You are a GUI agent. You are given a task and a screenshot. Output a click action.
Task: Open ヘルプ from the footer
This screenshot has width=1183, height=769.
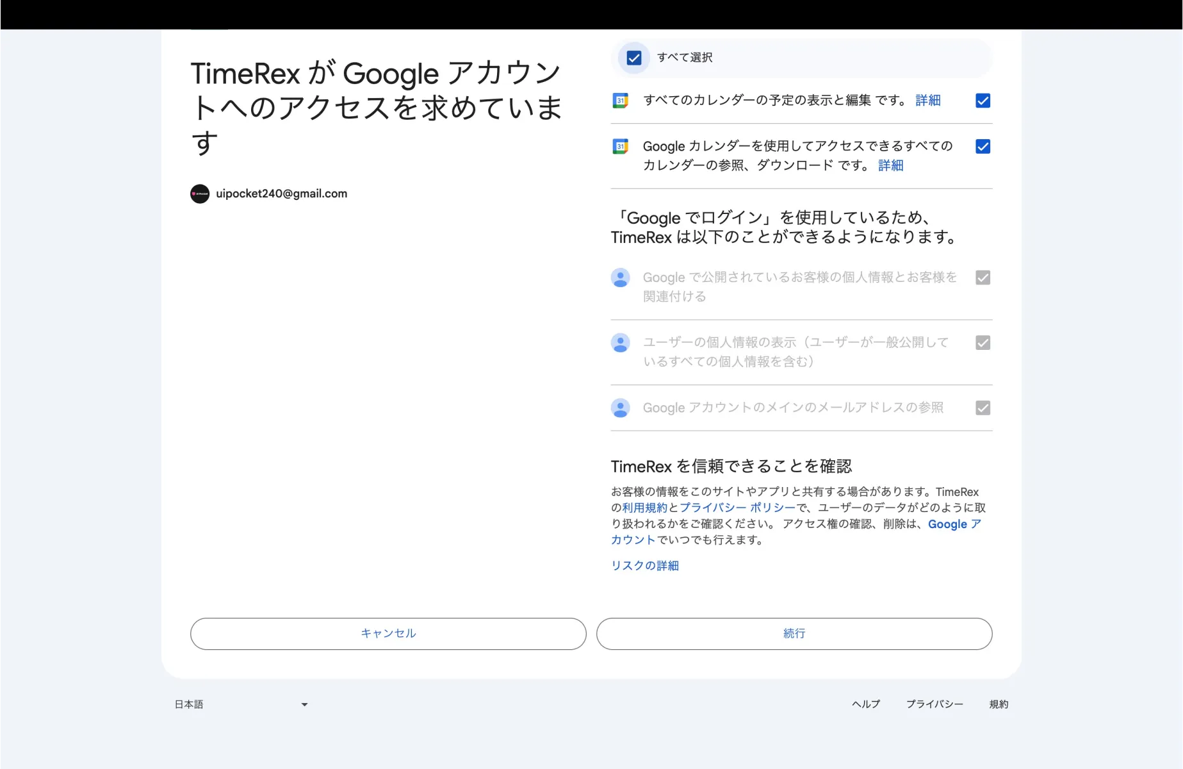pos(865,704)
